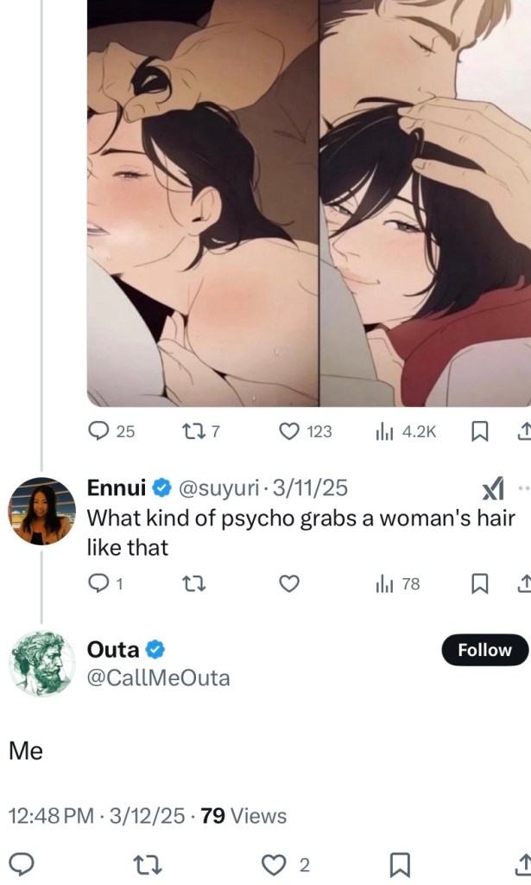Viewport: 531px width, 885px height.
Task: Like the image post with 123 likes
Action: pos(289,431)
